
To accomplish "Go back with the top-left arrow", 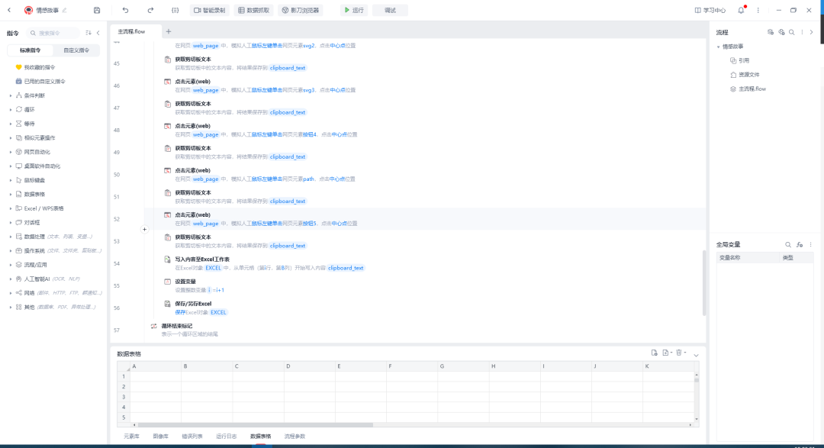I will (9, 10).
